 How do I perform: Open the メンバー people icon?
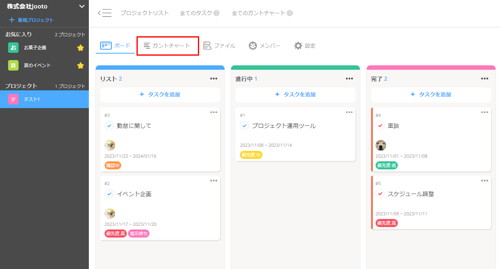point(253,46)
